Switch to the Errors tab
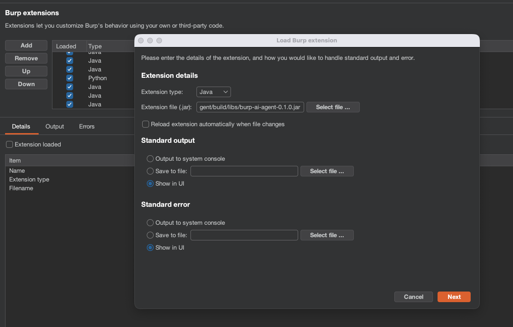The image size is (513, 327). (x=86, y=126)
